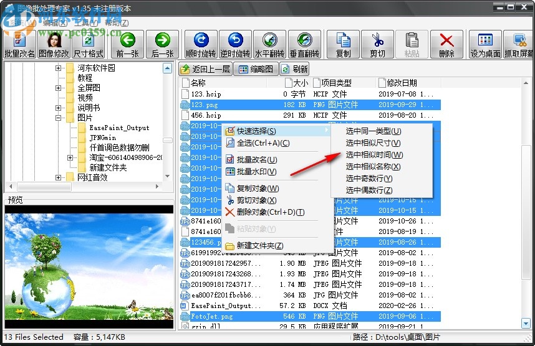Choose 复制对象(W) in context menu

pos(277,189)
